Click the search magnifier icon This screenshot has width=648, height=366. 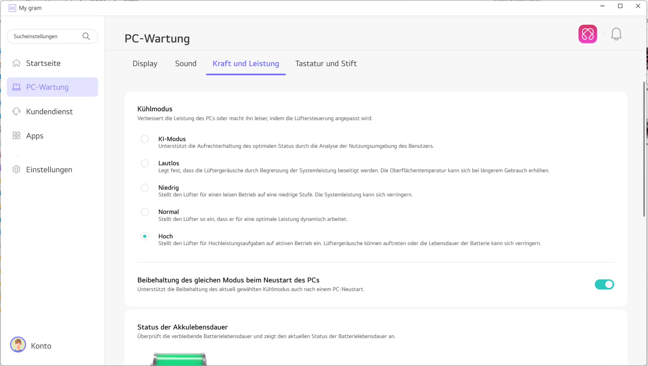86,36
